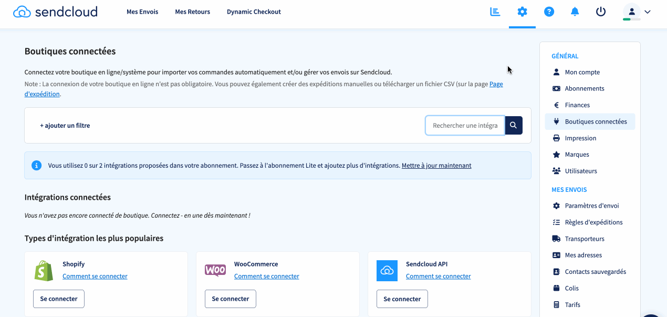Click the blue info circle icon
The height and width of the screenshot is (317, 667).
pyautogui.click(x=37, y=166)
